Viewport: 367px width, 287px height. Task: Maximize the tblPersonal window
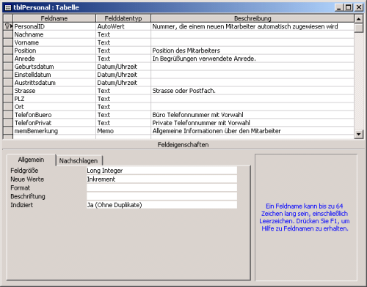tap(348, 7)
